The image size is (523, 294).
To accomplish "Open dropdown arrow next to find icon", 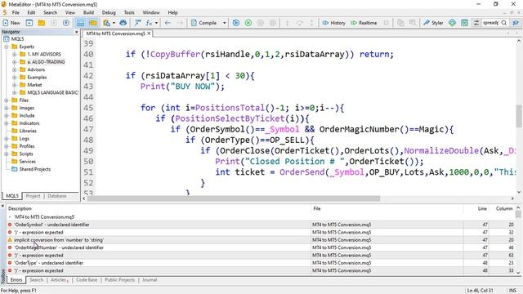I will click(x=114, y=23).
